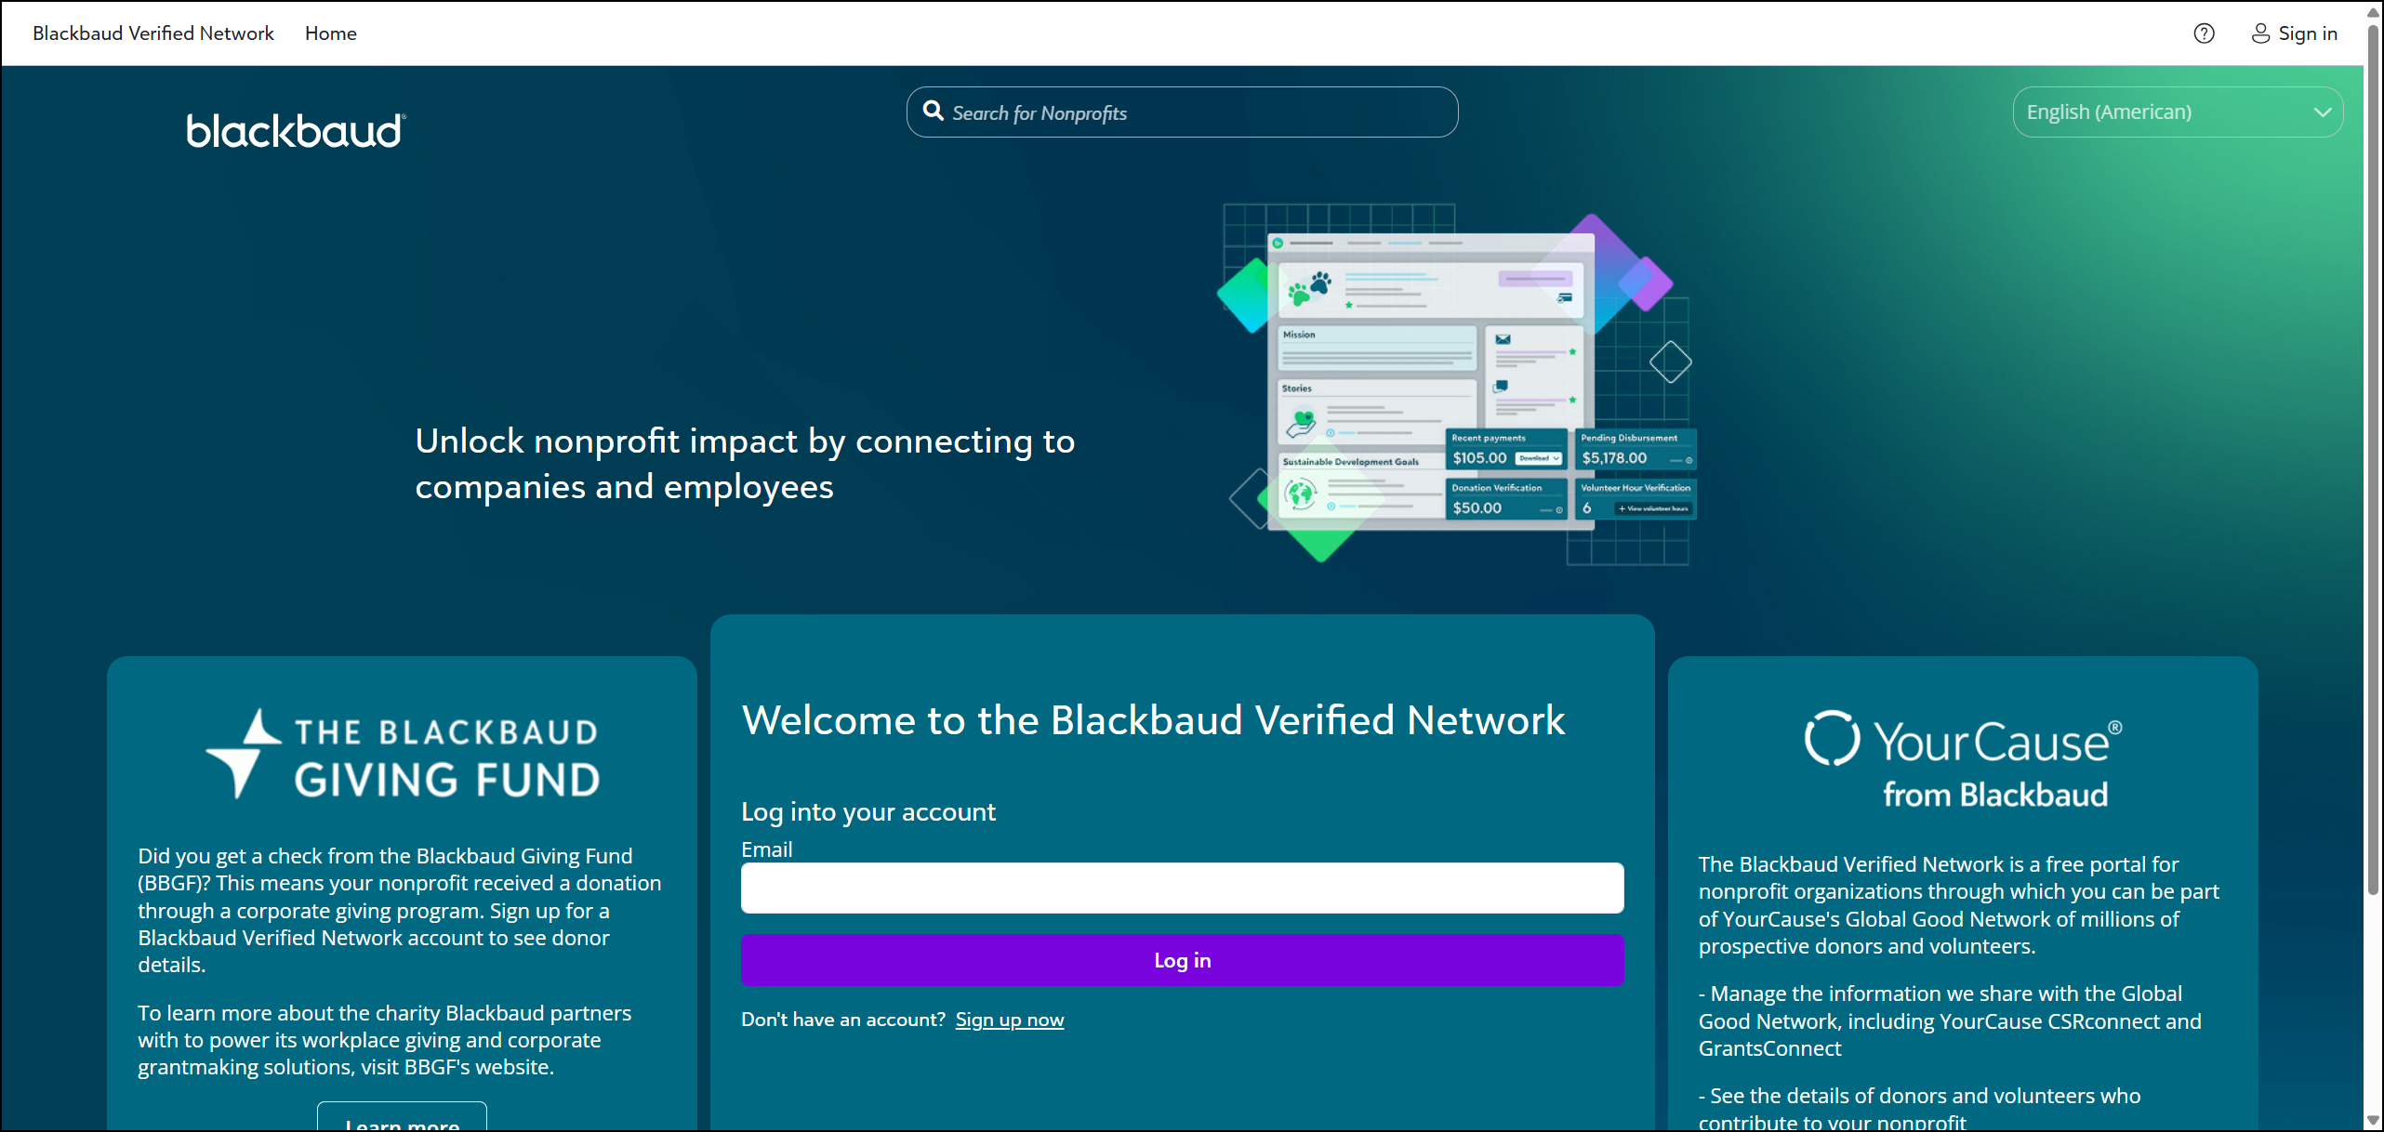2384x1132 pixels.
Task: Click the Search for Nonprofits field
Action: point(1182,112)
